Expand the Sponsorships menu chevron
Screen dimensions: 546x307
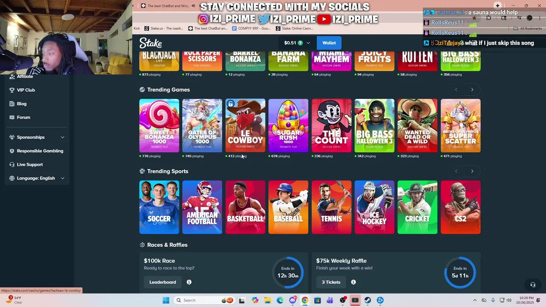tap(62, 137)
